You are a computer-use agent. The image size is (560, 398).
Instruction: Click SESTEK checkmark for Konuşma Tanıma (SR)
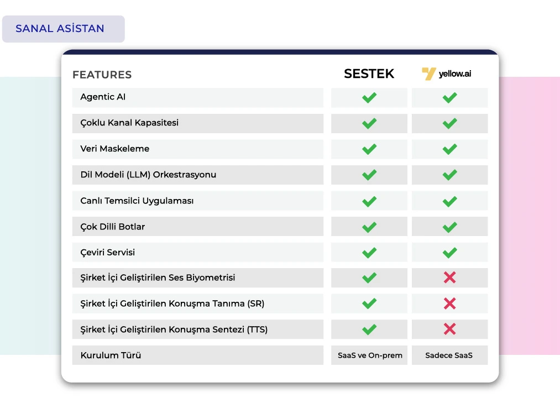369,303
